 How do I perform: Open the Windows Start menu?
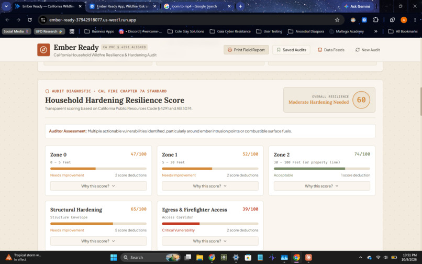[x=114, y=258]
